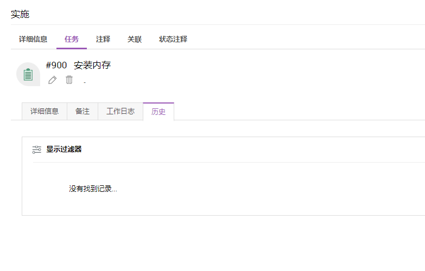The height and width of the screenshot is (271, 425).
Task: Select the 历史 sub-tab
Action: [158, 112]
